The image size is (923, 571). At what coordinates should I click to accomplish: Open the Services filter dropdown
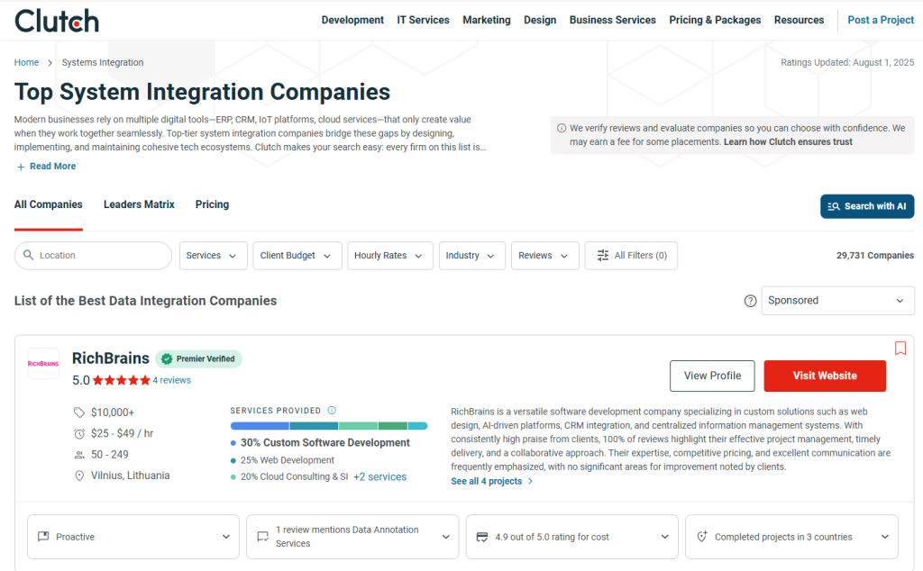213,256
